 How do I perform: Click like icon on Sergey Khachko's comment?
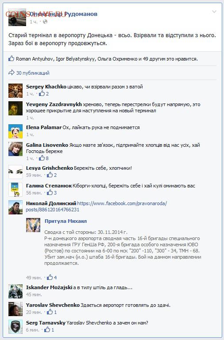42,93
